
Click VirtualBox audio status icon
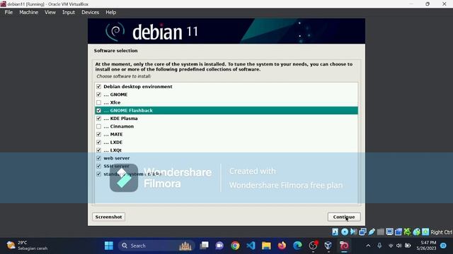[354, 232]
